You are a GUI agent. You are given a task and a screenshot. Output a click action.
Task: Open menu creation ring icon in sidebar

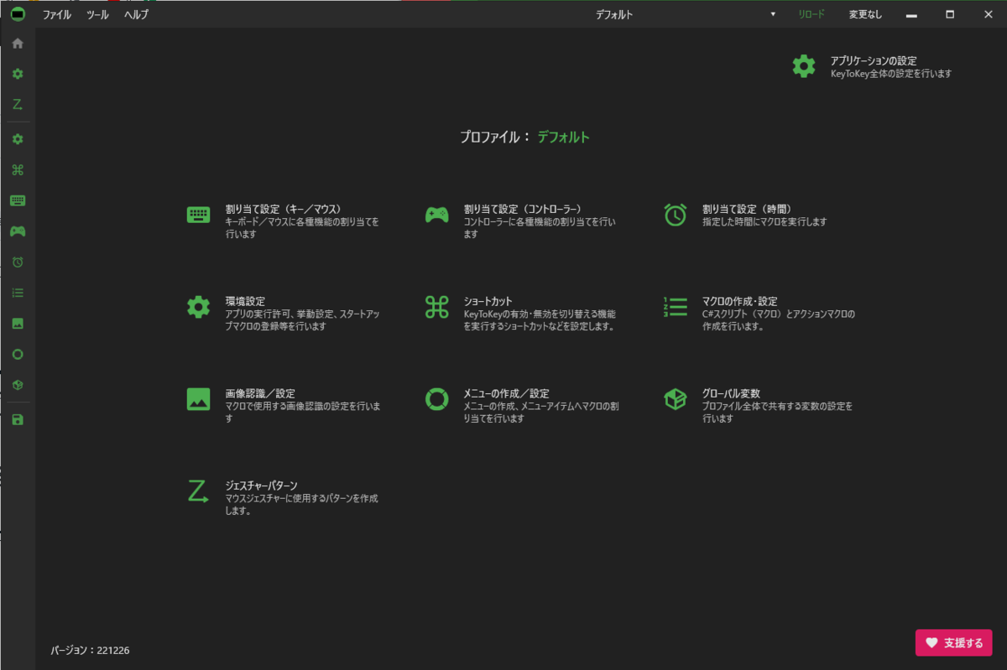click(18, 354)
